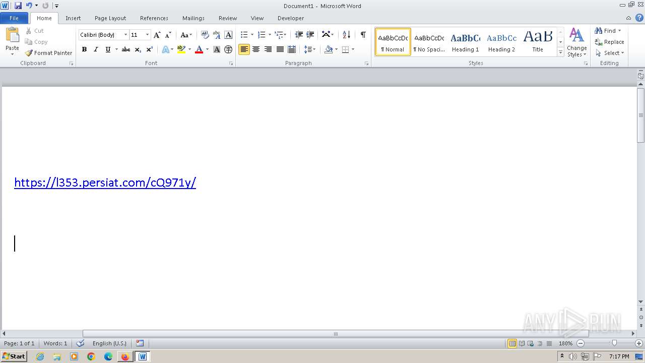
Task: Open the l353.persiat.com hyperlink
Action: tap(105, 183)
